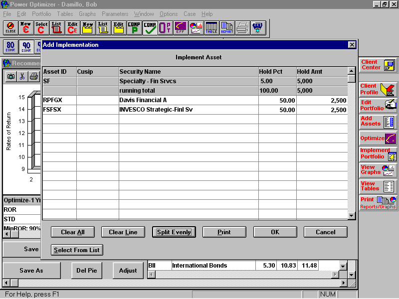Select the EFF efficient frontier toolbar icon
This screenshot has height=299, width=399.
click(180, 28)
